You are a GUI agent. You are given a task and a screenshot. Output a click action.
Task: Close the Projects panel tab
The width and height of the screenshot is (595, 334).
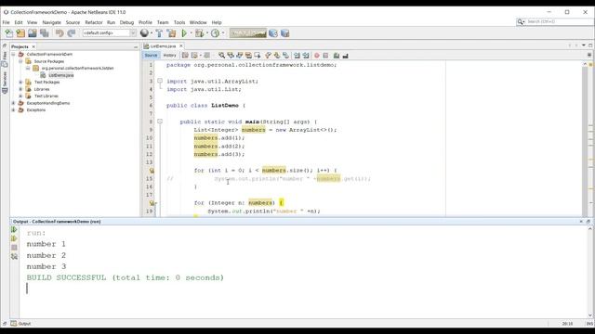pos(33,46)
